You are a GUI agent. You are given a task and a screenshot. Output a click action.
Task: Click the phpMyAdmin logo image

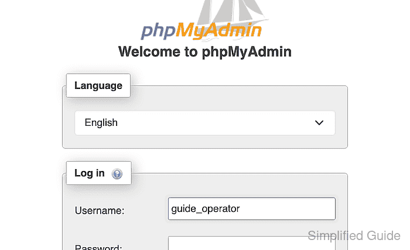click(x=202, y=21)
